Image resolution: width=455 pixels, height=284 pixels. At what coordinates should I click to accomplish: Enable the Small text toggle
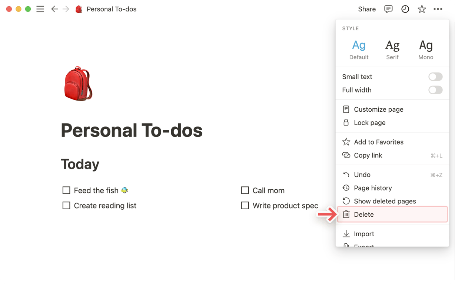coord(435,77)
